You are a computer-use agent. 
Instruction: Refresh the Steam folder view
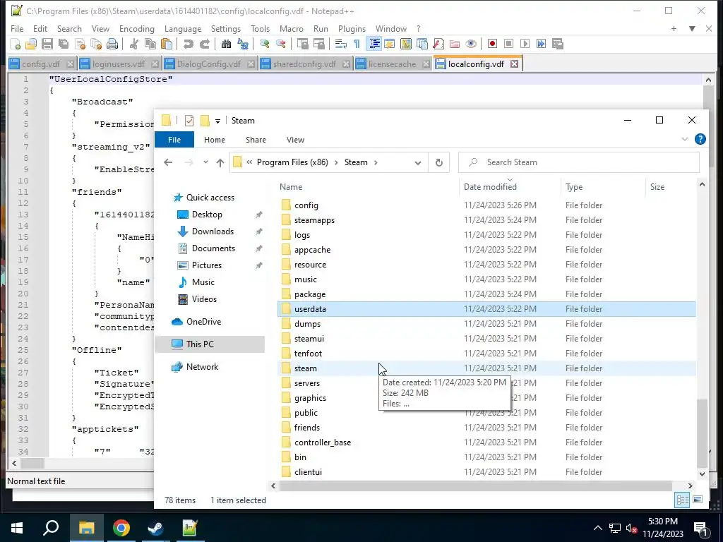pos(439,162)
